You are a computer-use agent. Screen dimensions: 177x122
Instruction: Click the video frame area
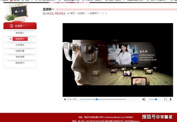pos(118,60)
